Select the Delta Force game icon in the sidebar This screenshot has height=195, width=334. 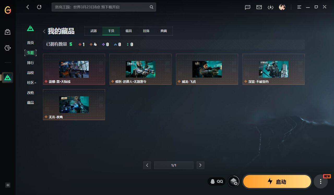coord(8,78)
